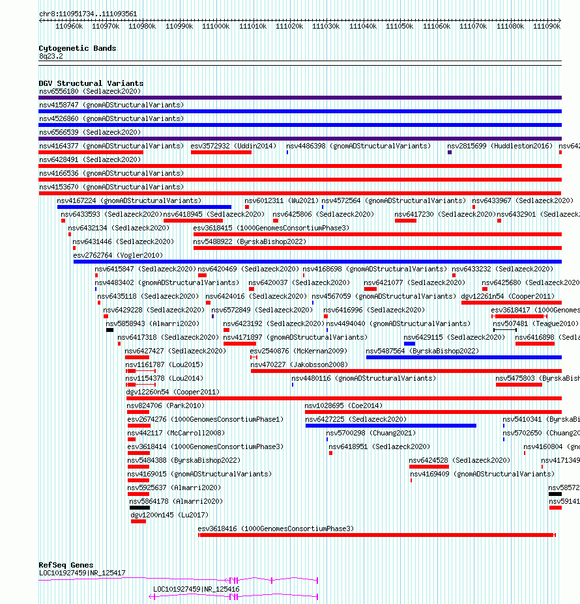Select the nsv4169409 gnomAD label
Image resolution: width=580 pixels, height=604 pixels.
click(482, 474)
